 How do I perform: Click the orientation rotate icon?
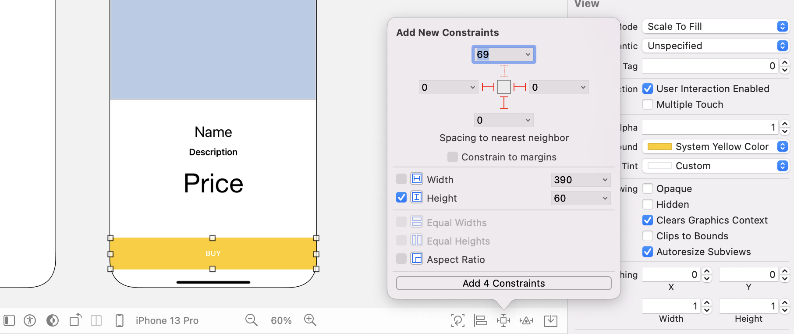[75, 320]
